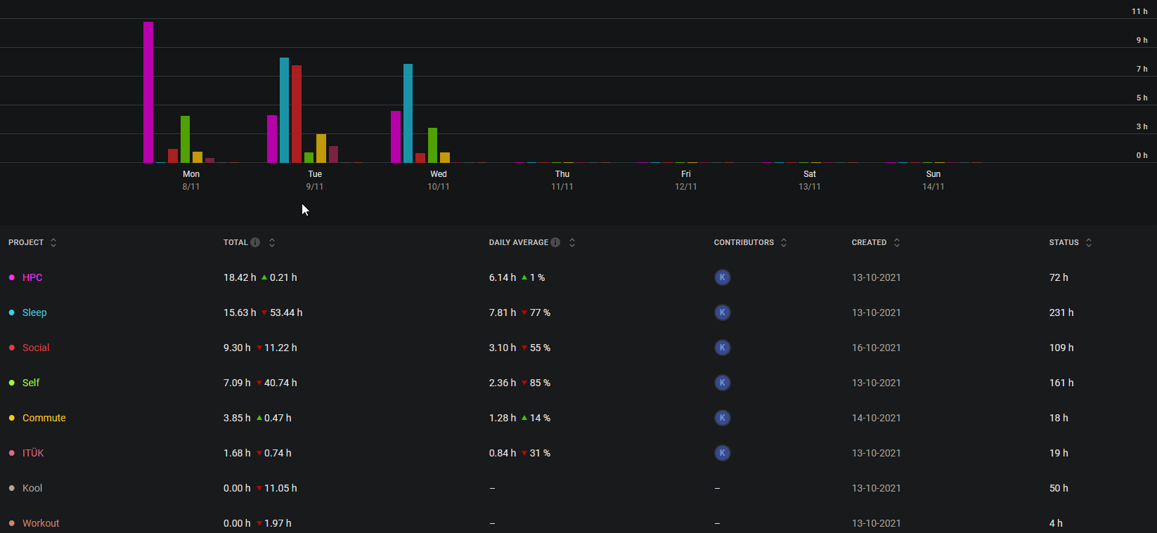Screen dimensions: 1157x533
Task: Click Kool status value 50 h
Action: pyautogui.click(x=1059, y=488)
